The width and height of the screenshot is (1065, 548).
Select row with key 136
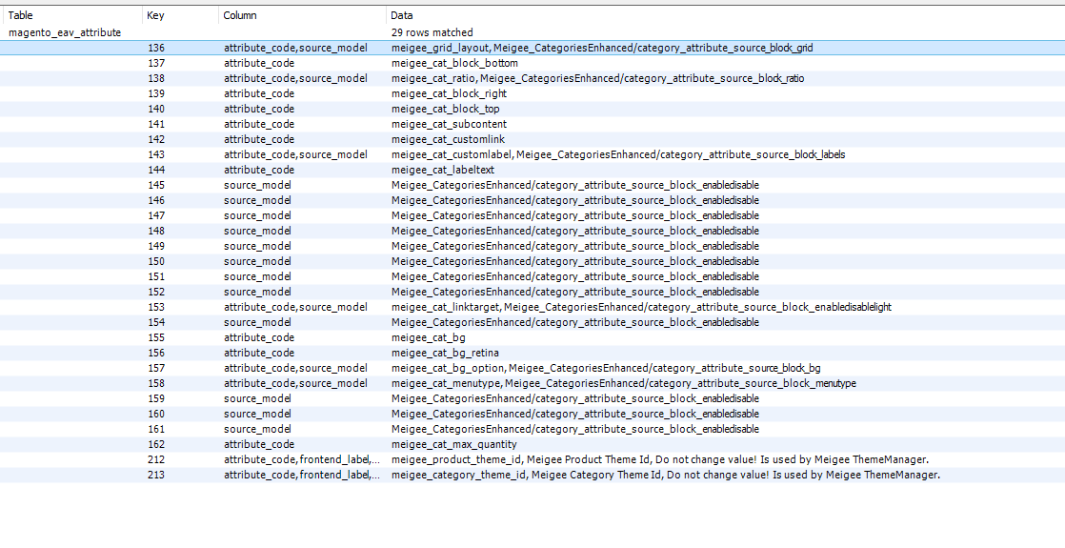532,48
